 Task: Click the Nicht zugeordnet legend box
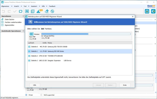(x=41, y=95)
